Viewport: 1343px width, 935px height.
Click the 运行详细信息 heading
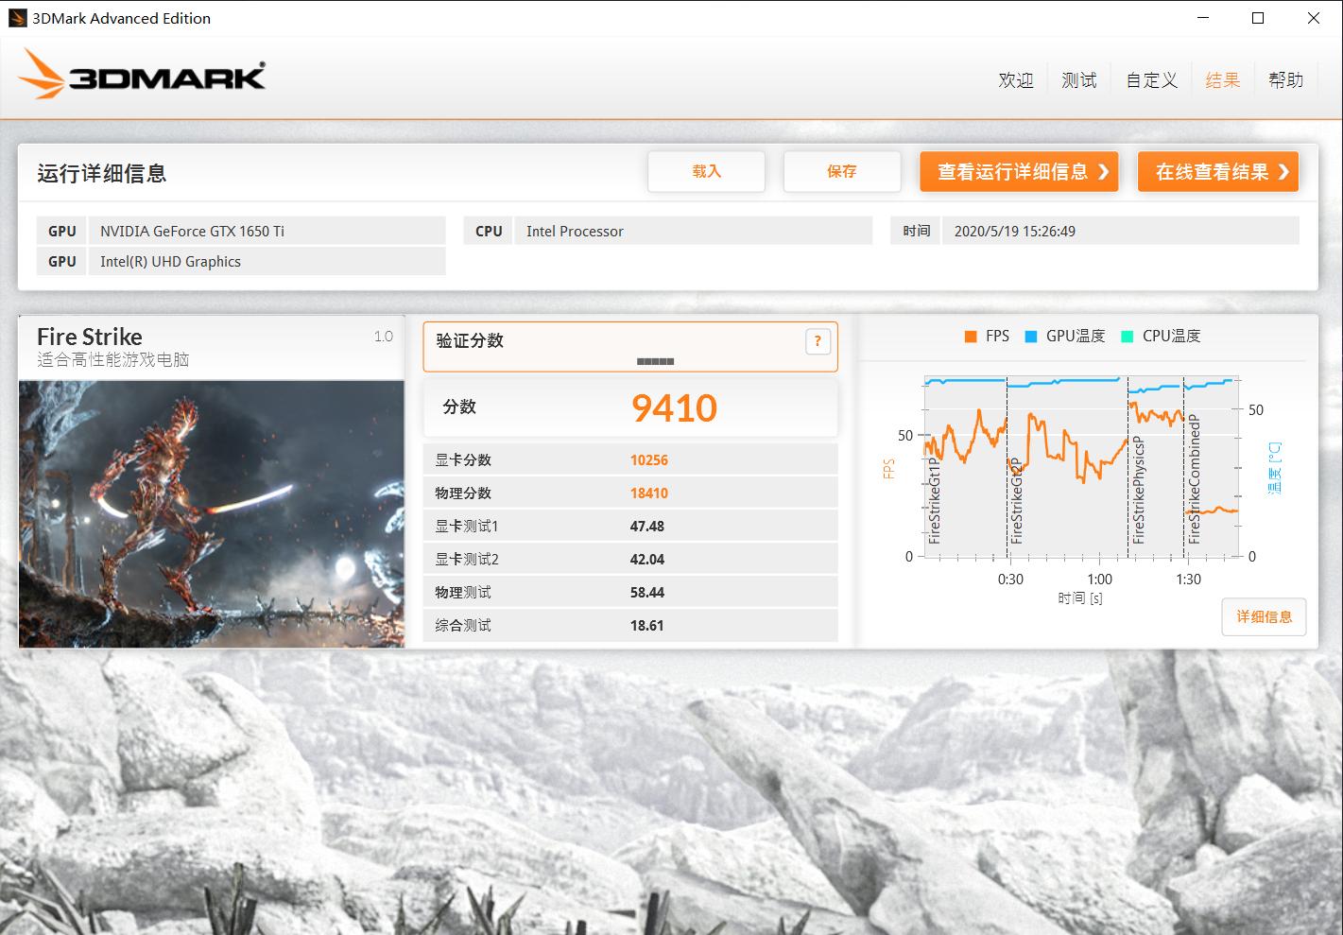(x=102, y=173)
